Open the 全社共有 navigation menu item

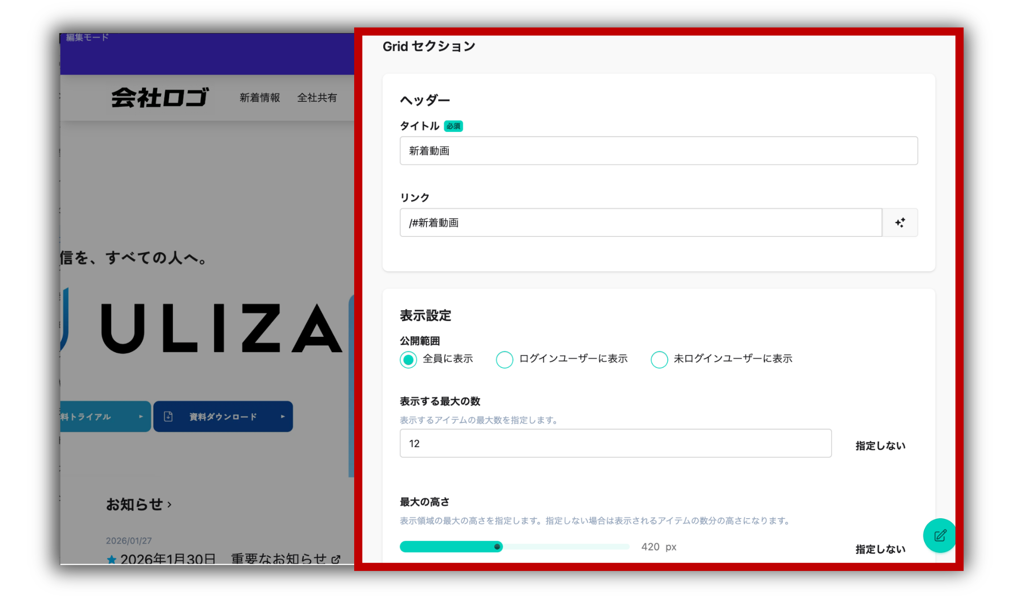(317, 98)
